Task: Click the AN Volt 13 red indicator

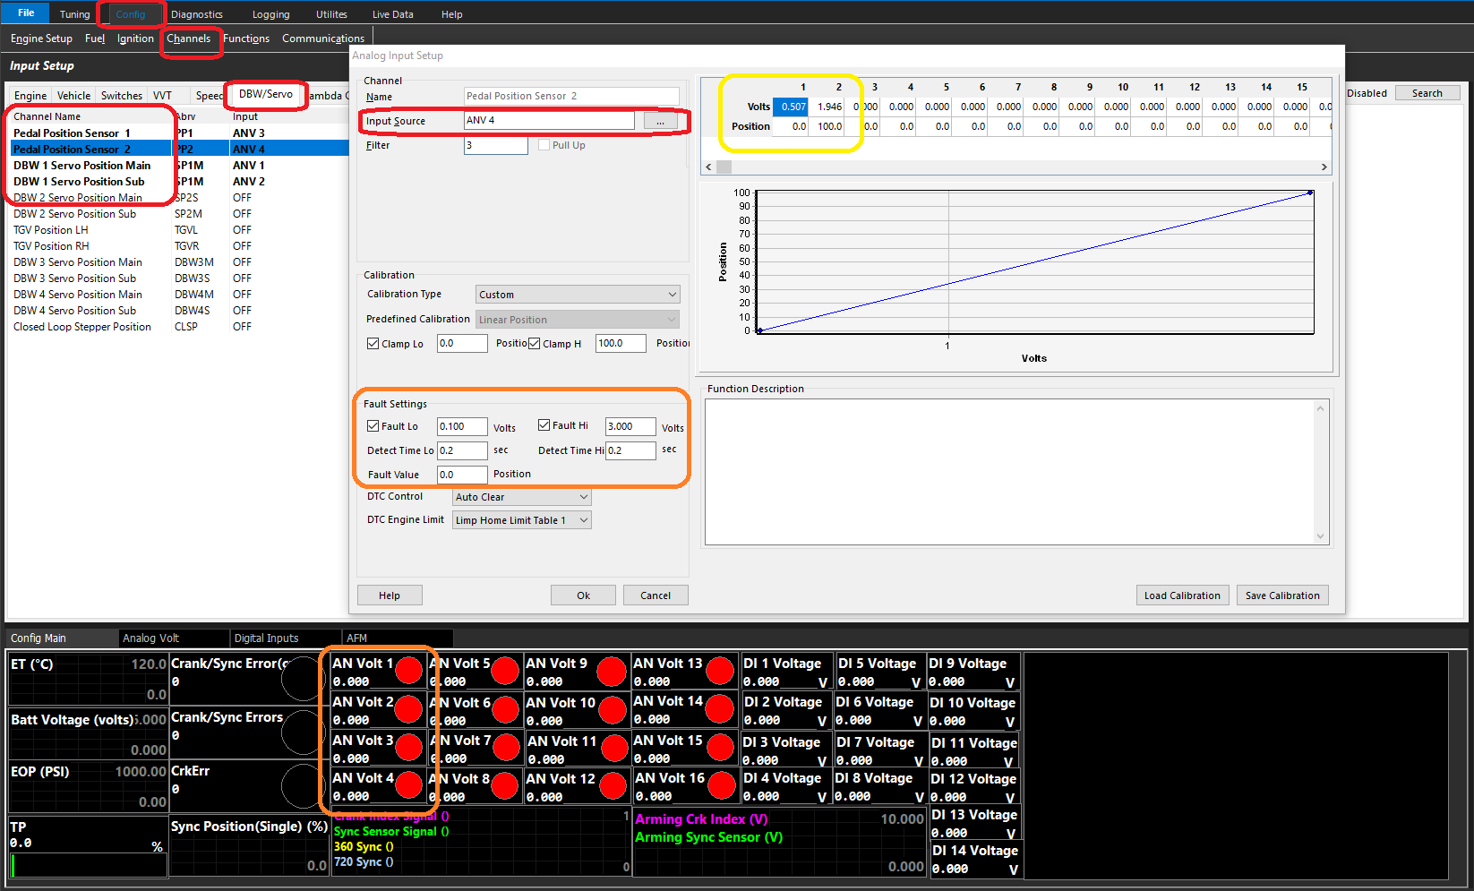Action: click(720, 670)
